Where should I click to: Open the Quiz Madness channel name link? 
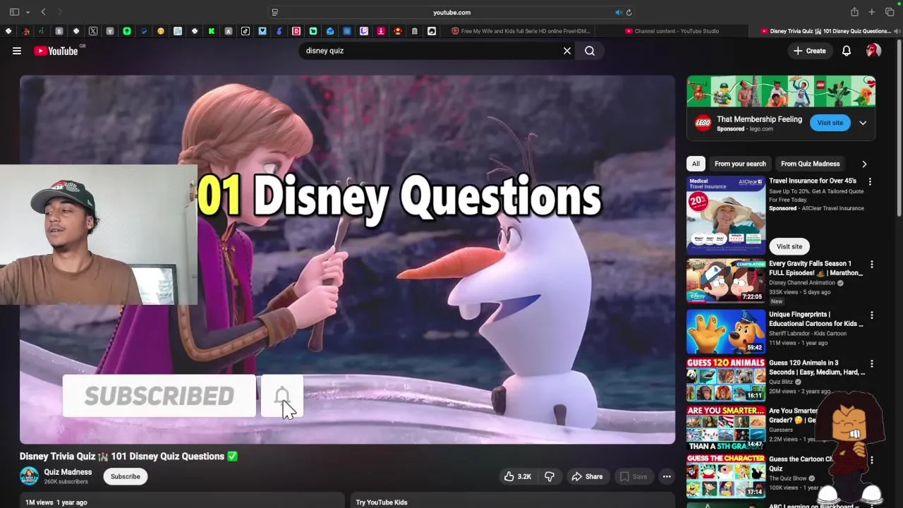pos(68,472)
